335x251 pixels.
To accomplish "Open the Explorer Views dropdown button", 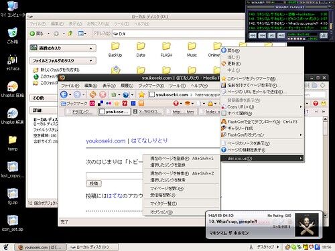I will (x=82, y=33).
